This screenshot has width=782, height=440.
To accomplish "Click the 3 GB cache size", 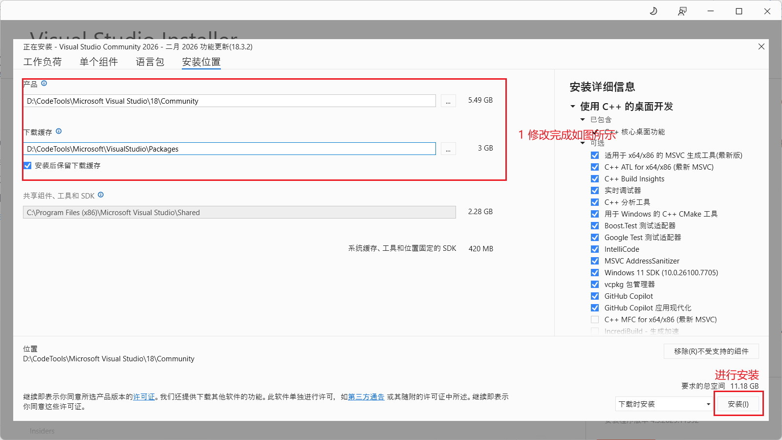I will [485, 148].
